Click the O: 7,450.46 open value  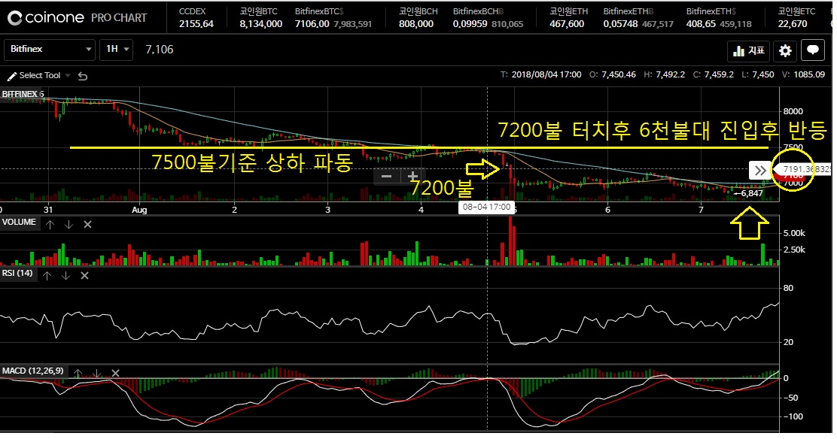(x=612, y=74)
